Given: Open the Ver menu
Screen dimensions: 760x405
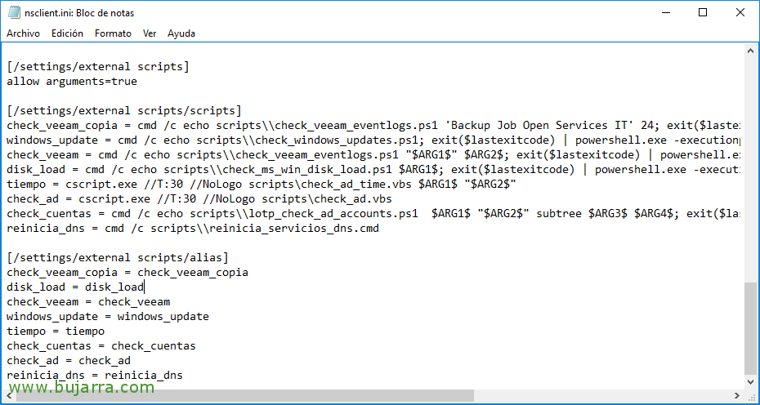Looking at the screenshot, I should tap(150, 33).
